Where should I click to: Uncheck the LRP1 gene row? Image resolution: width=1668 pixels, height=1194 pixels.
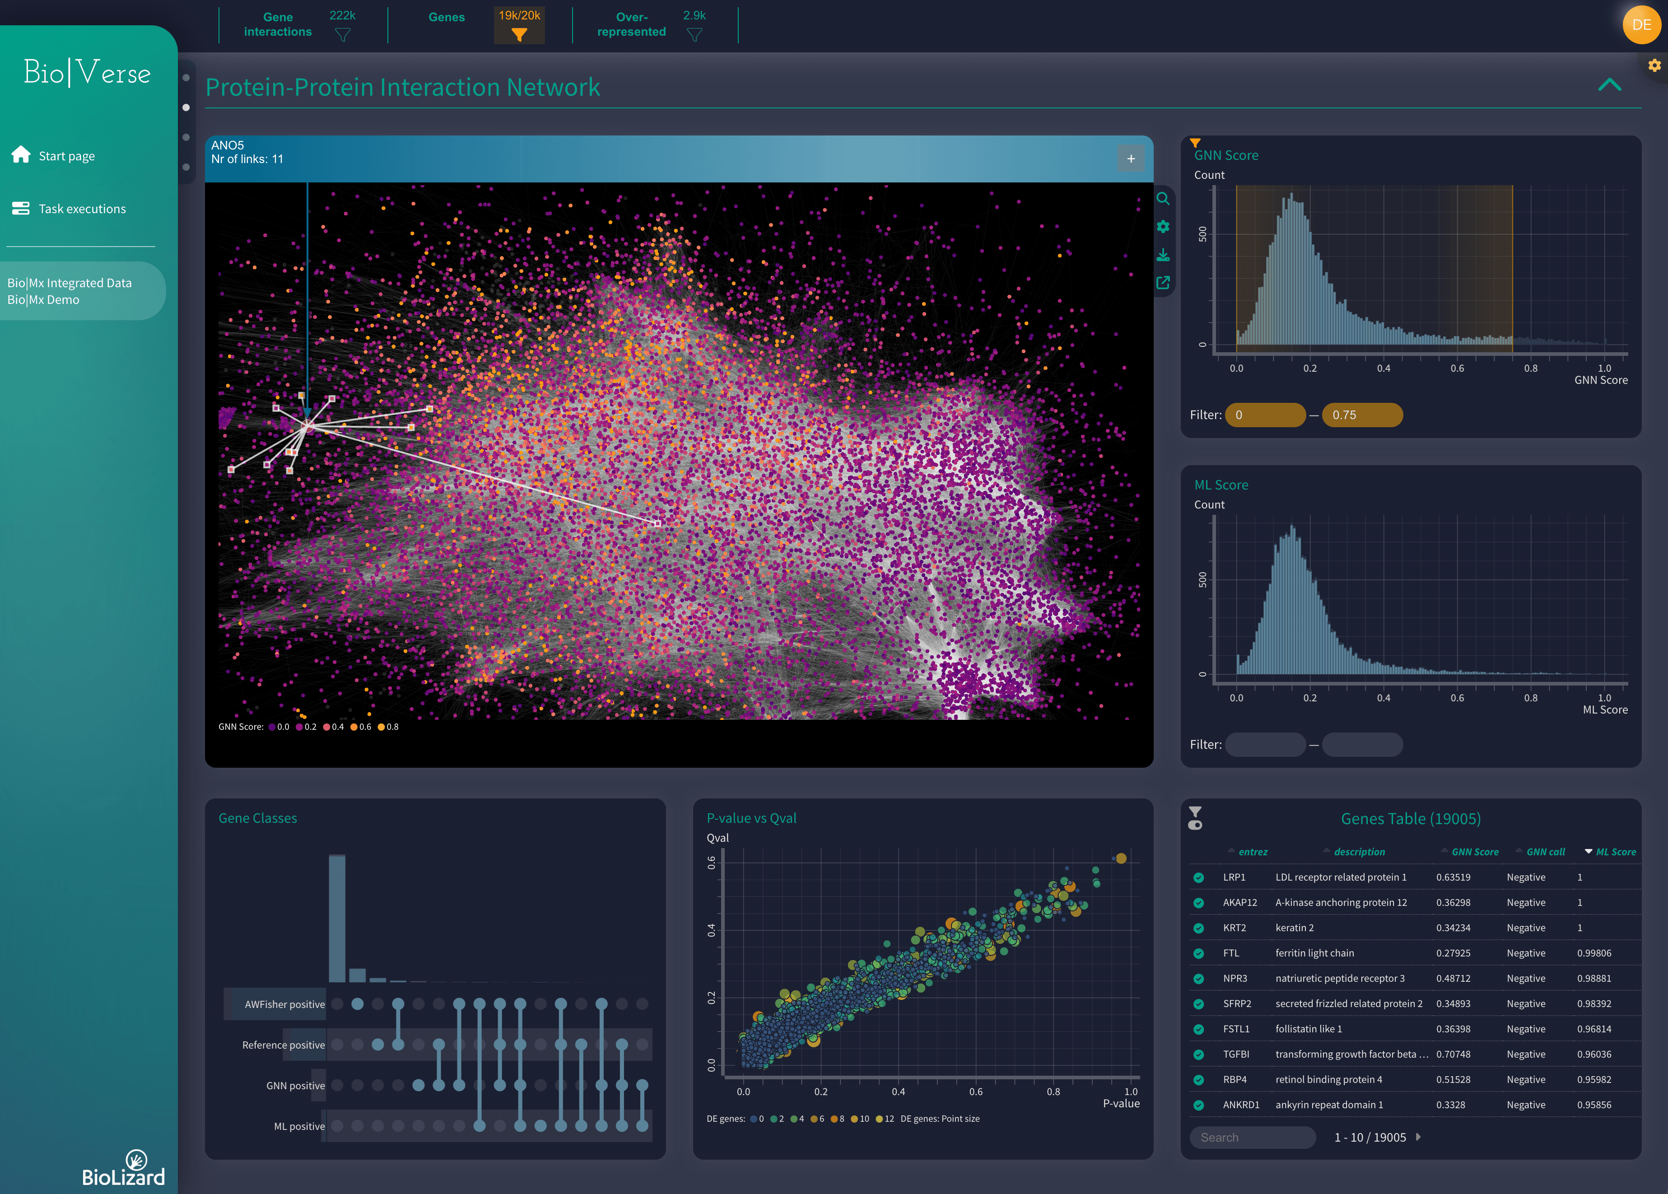(x=1198, y=878)
